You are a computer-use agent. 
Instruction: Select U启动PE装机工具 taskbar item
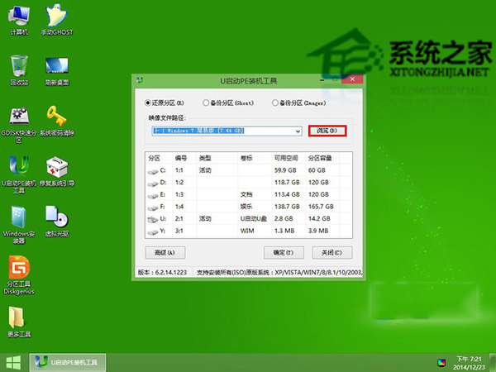(68, 363)
